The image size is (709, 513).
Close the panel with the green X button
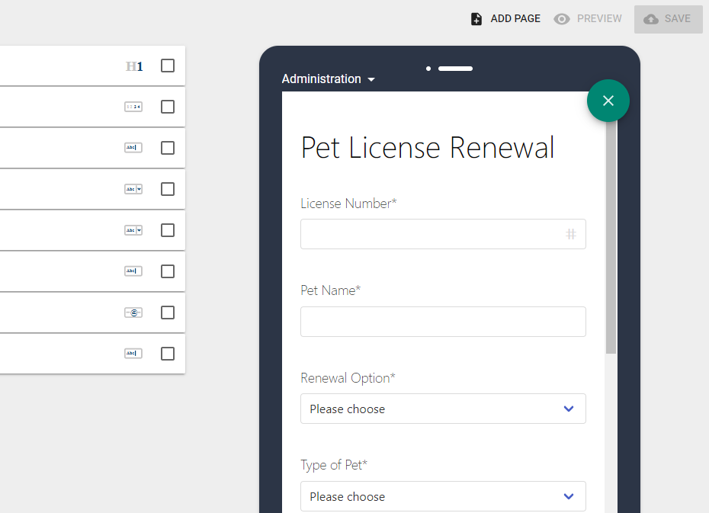[x=608, y=101]
